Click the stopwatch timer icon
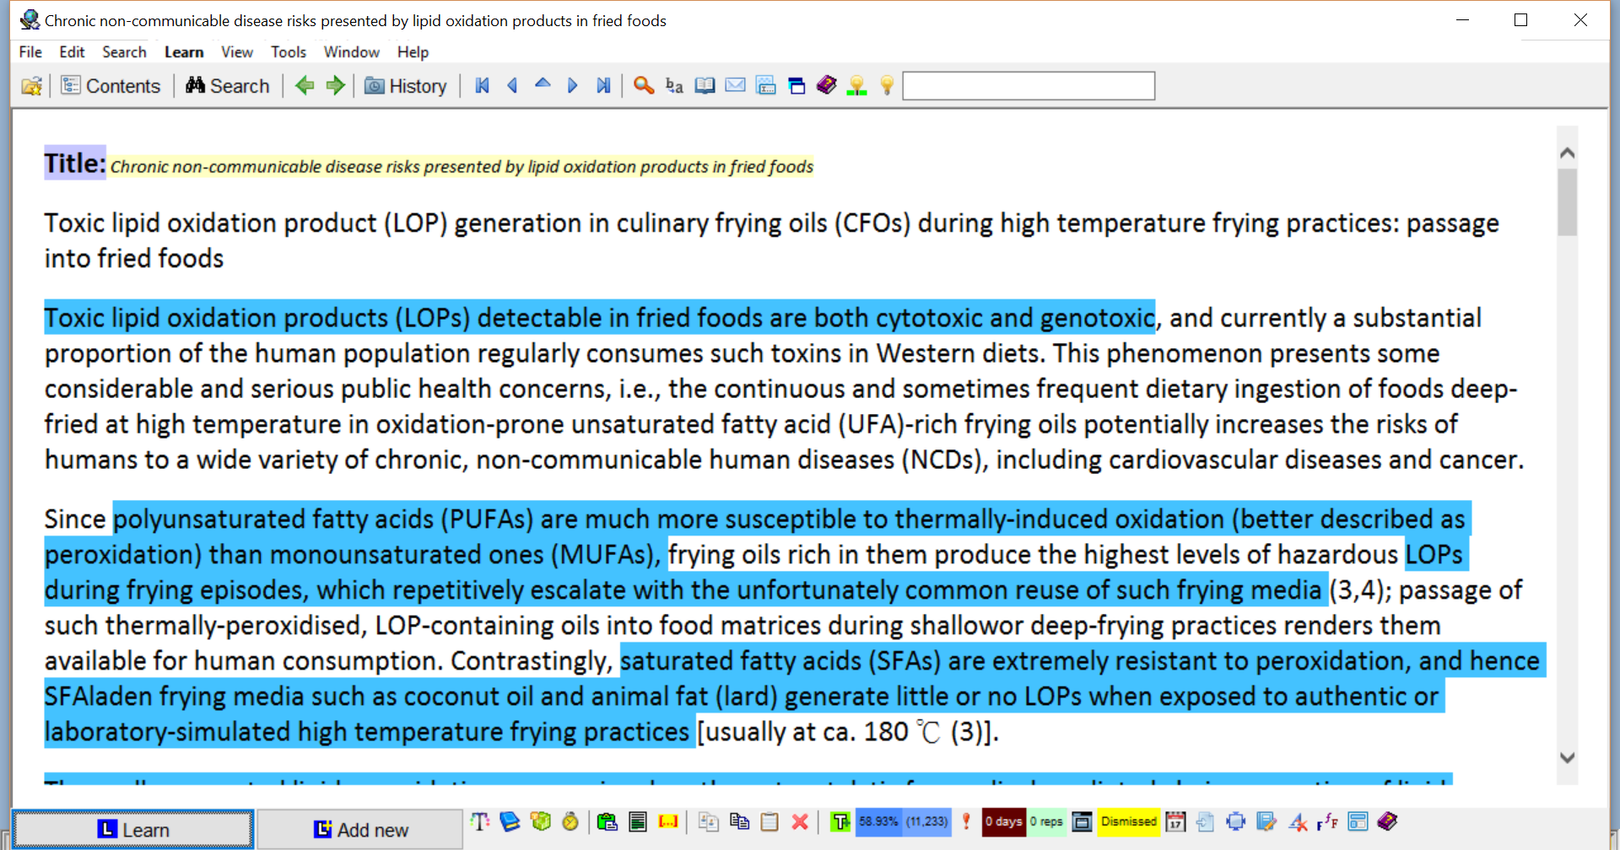The image size is (1620, 850). point(570,821)
